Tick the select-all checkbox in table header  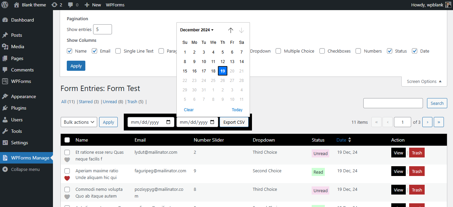tap(67, 140)
